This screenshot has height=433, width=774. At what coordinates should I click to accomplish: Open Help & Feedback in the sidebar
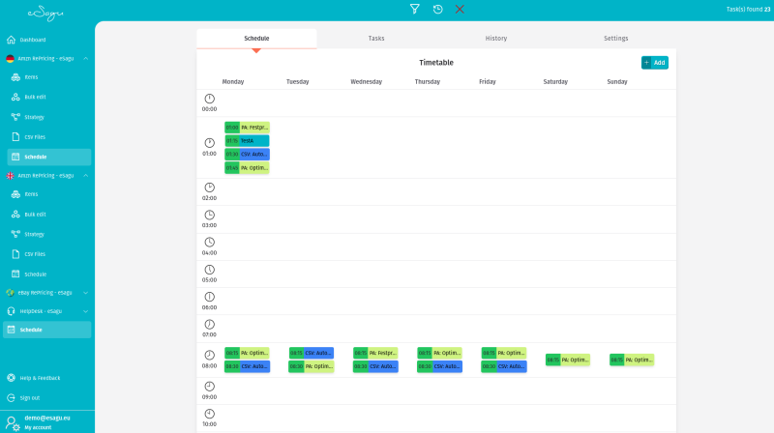click(x=40, y=378)
